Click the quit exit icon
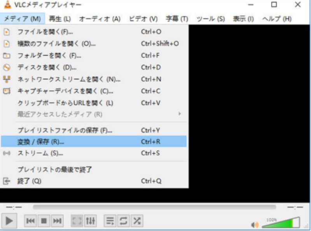This screenshot has height=231, width=311. click(7, 181)
